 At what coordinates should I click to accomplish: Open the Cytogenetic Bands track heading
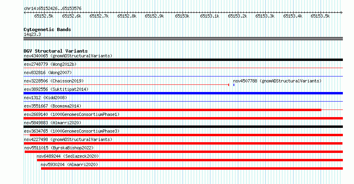pyautogui.click(x=47, y=29)
